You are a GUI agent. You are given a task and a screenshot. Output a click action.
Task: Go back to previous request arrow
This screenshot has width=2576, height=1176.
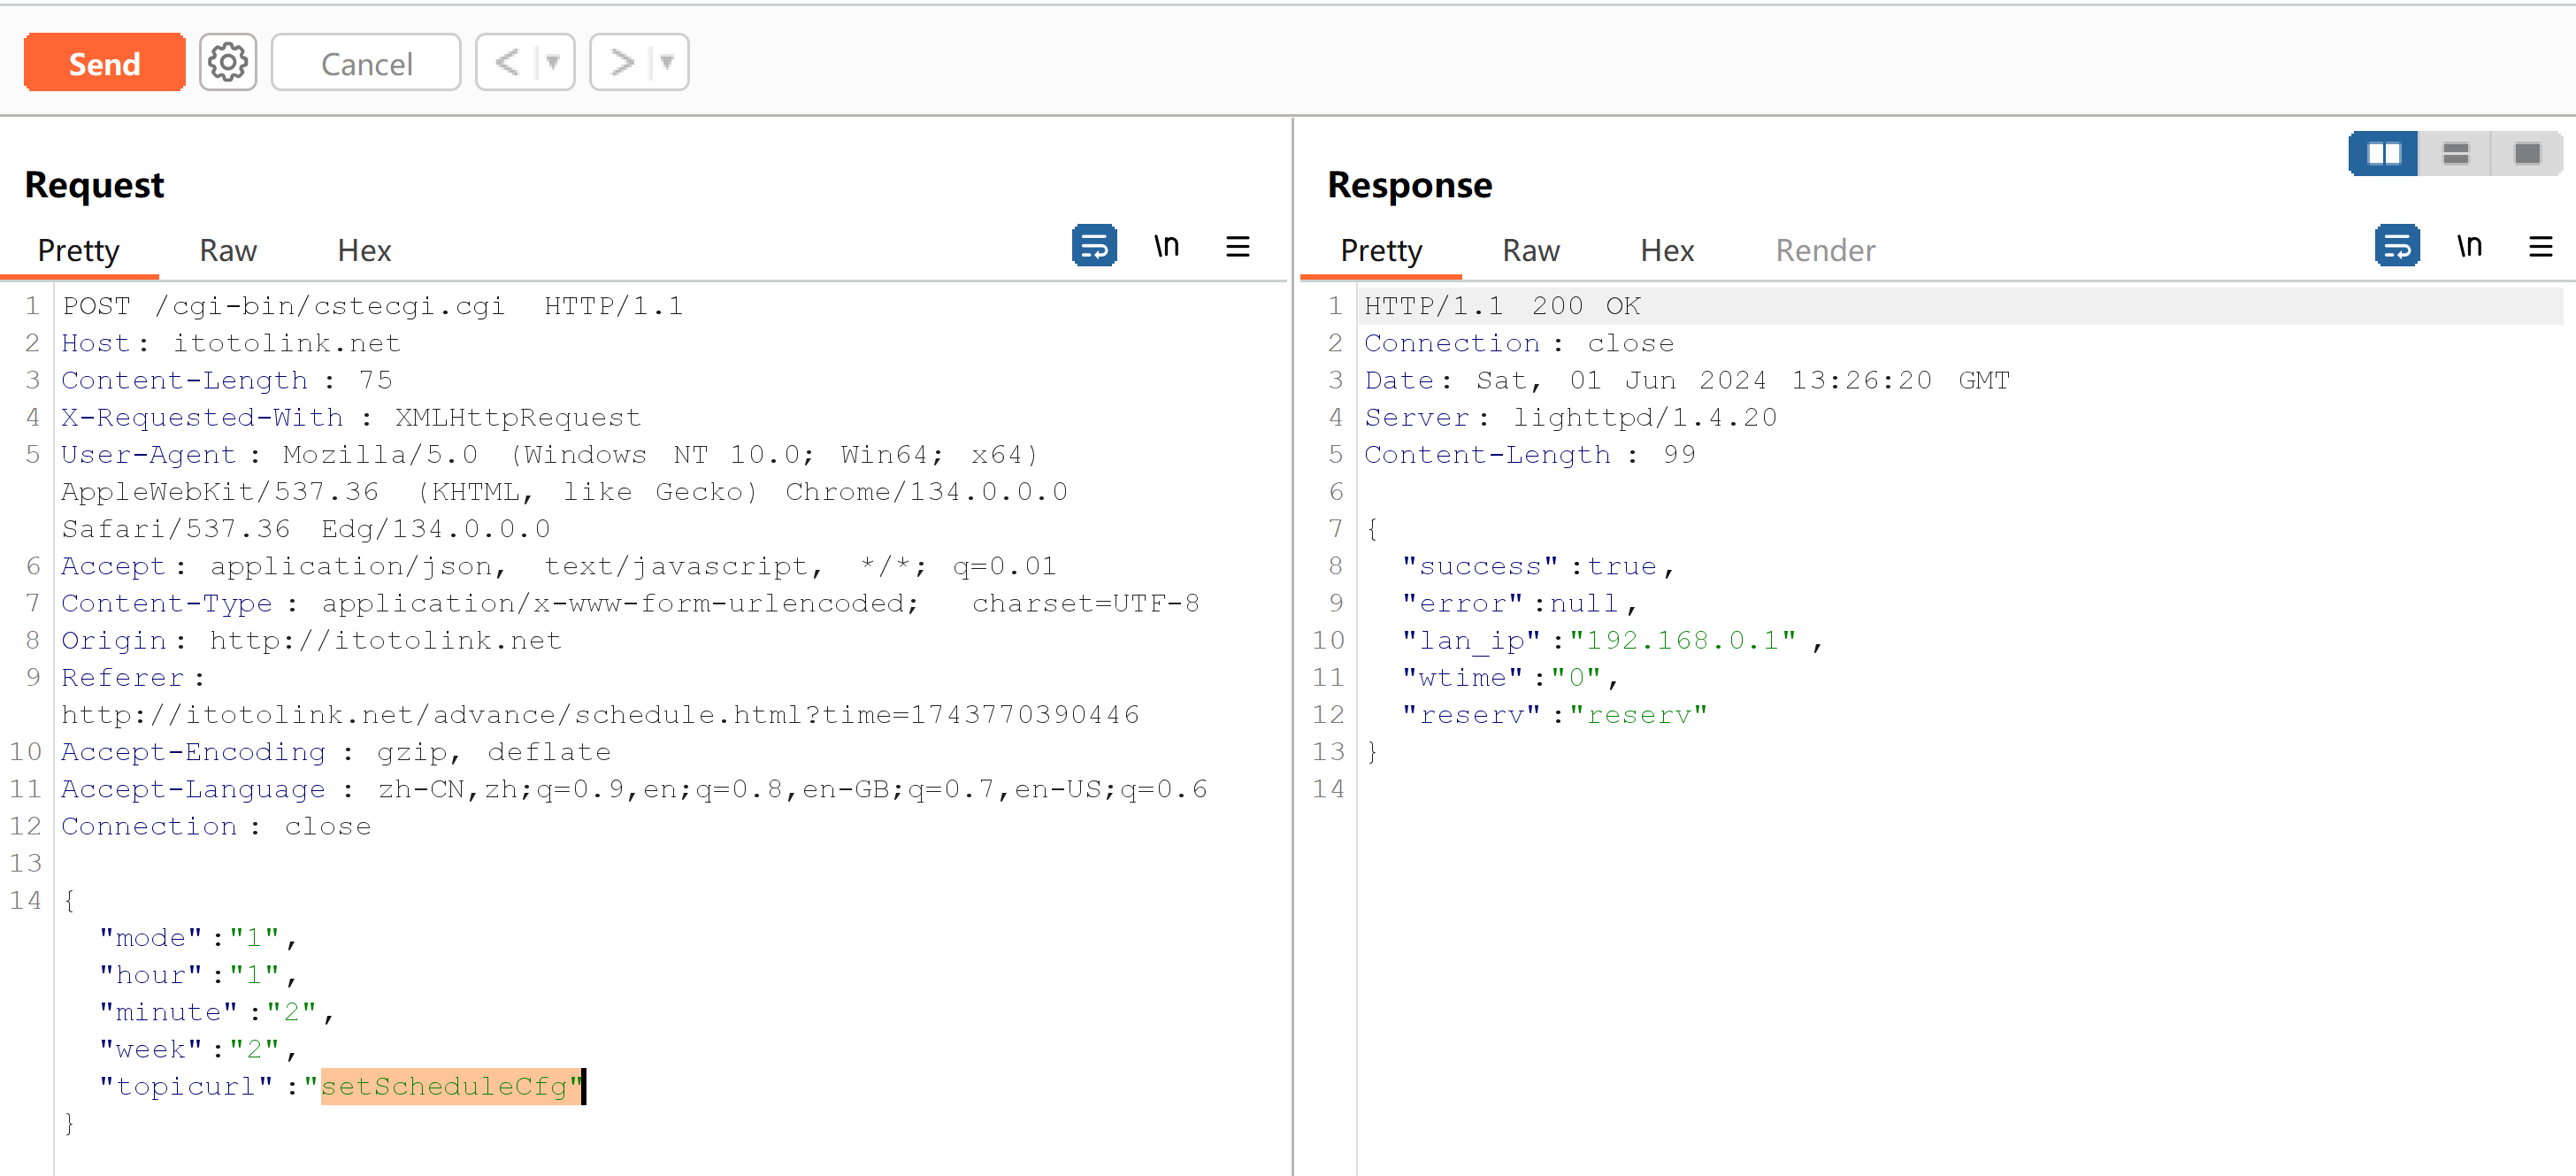pos(507,63)
